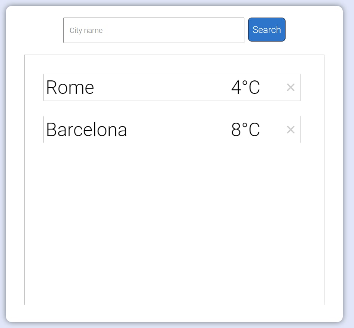Select the Barcelona city name text
The width and height of the screenshot is (354, 328).
pos(86,129)
